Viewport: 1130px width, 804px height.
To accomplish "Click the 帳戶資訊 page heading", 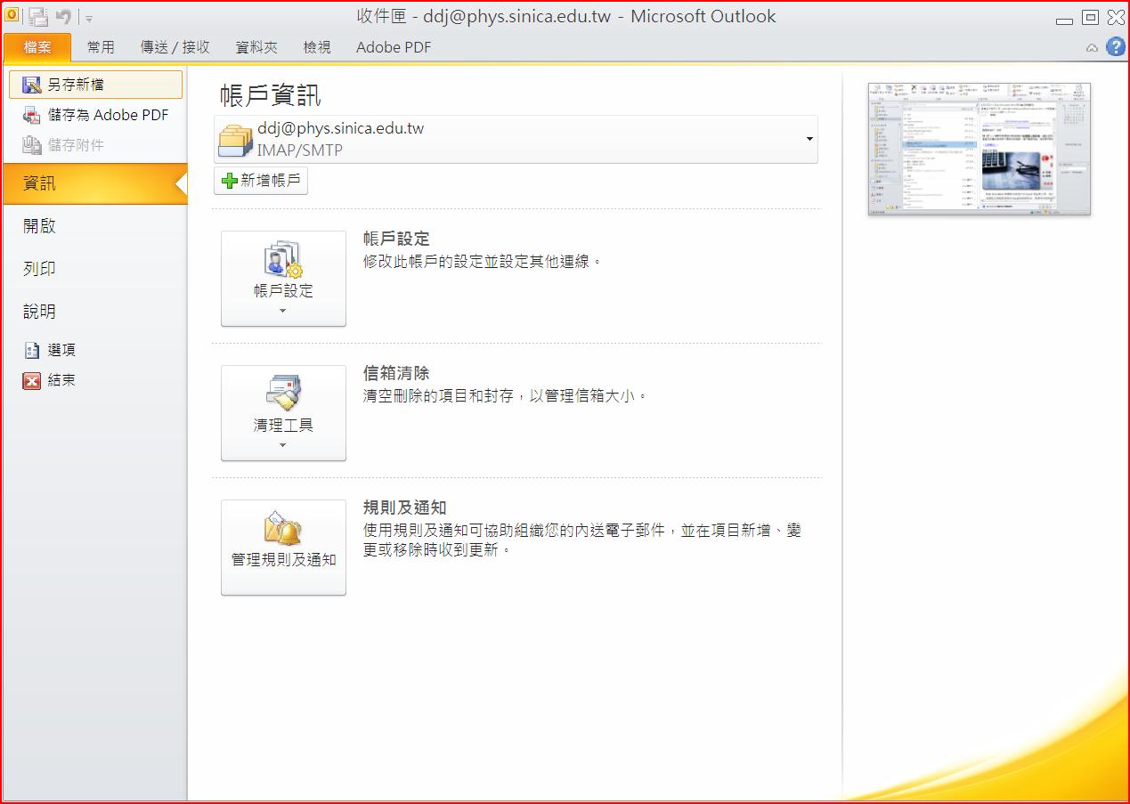I will (x=270, y=95).
